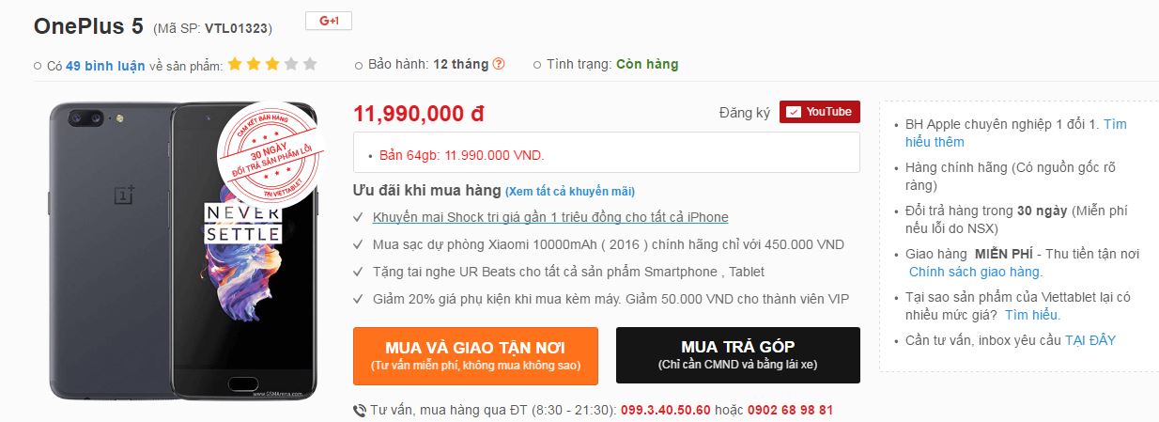The image size is (1159, 422).
Task: Click the warranty question mark icon
Action: [499, 65]
